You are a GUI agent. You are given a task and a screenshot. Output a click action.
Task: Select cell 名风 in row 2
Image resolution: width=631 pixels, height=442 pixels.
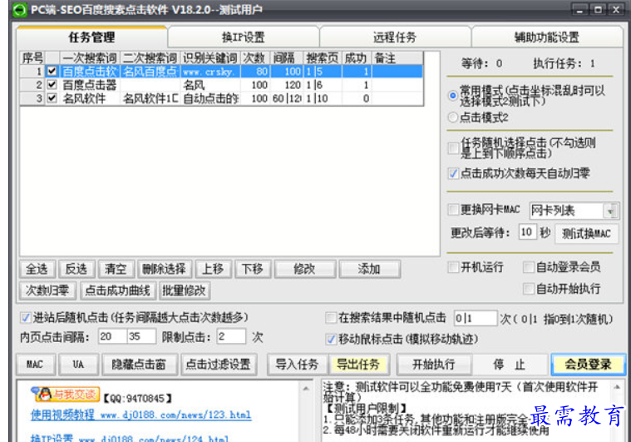coord(210,85)
